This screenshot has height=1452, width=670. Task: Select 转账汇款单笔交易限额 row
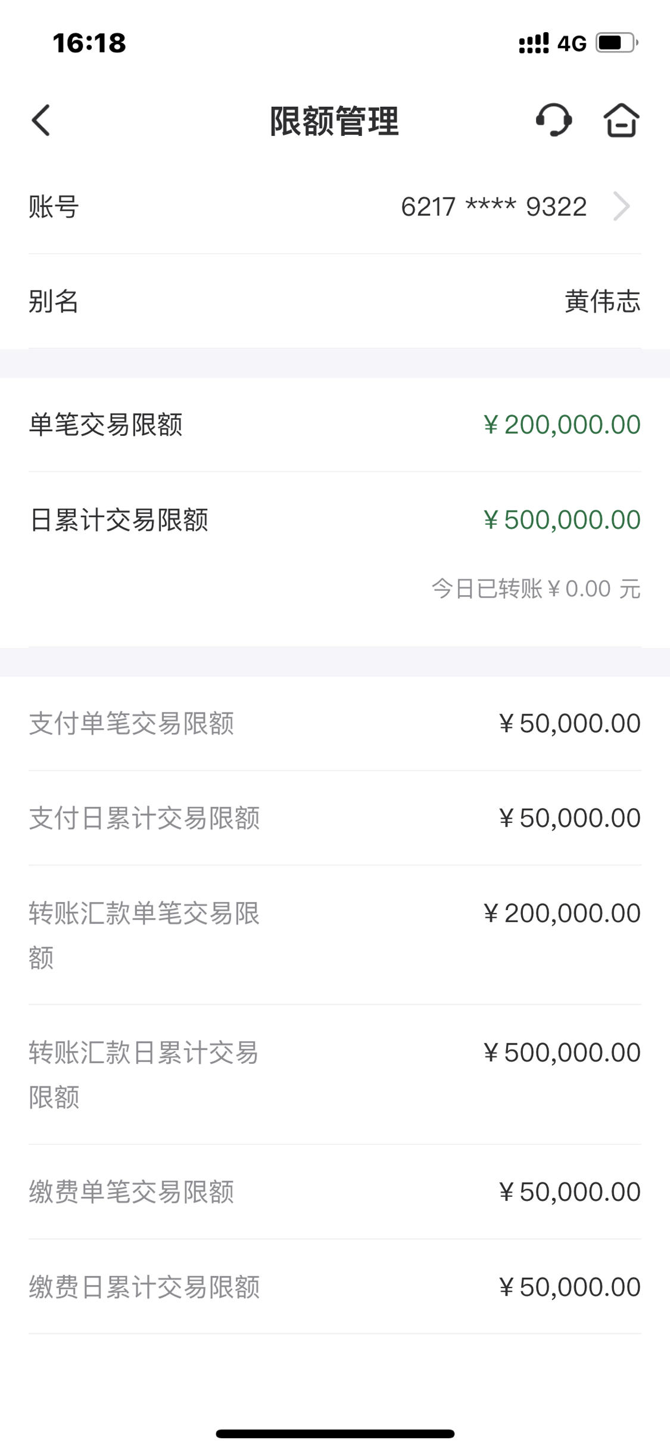[x=335, y=935]
